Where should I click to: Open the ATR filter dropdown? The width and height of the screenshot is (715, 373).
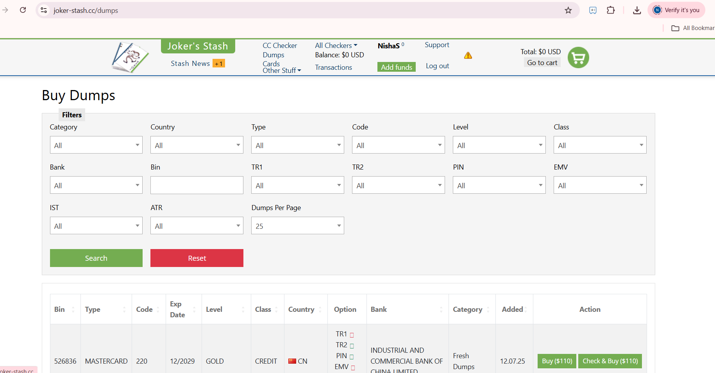tap(197, 226)
